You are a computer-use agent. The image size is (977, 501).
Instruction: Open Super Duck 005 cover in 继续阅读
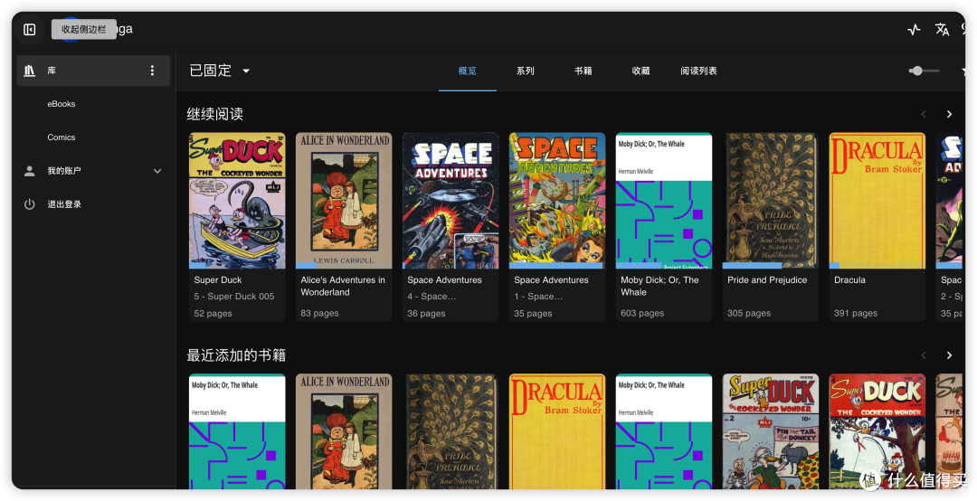tap(237, 201)
